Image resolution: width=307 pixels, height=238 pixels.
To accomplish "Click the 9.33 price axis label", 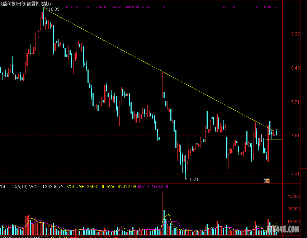I will (x=295, y=34).
